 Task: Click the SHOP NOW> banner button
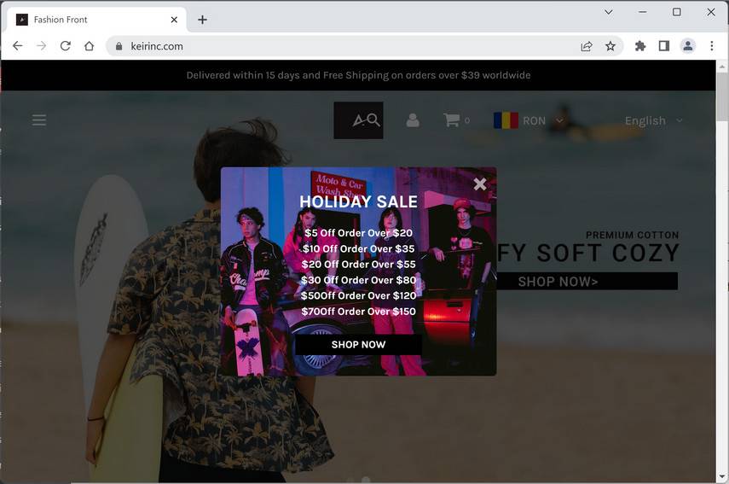tap(587, 281)
